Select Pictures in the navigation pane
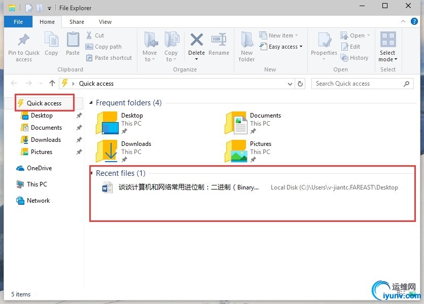Screen dimensions: 424x304 click(42, 152)
